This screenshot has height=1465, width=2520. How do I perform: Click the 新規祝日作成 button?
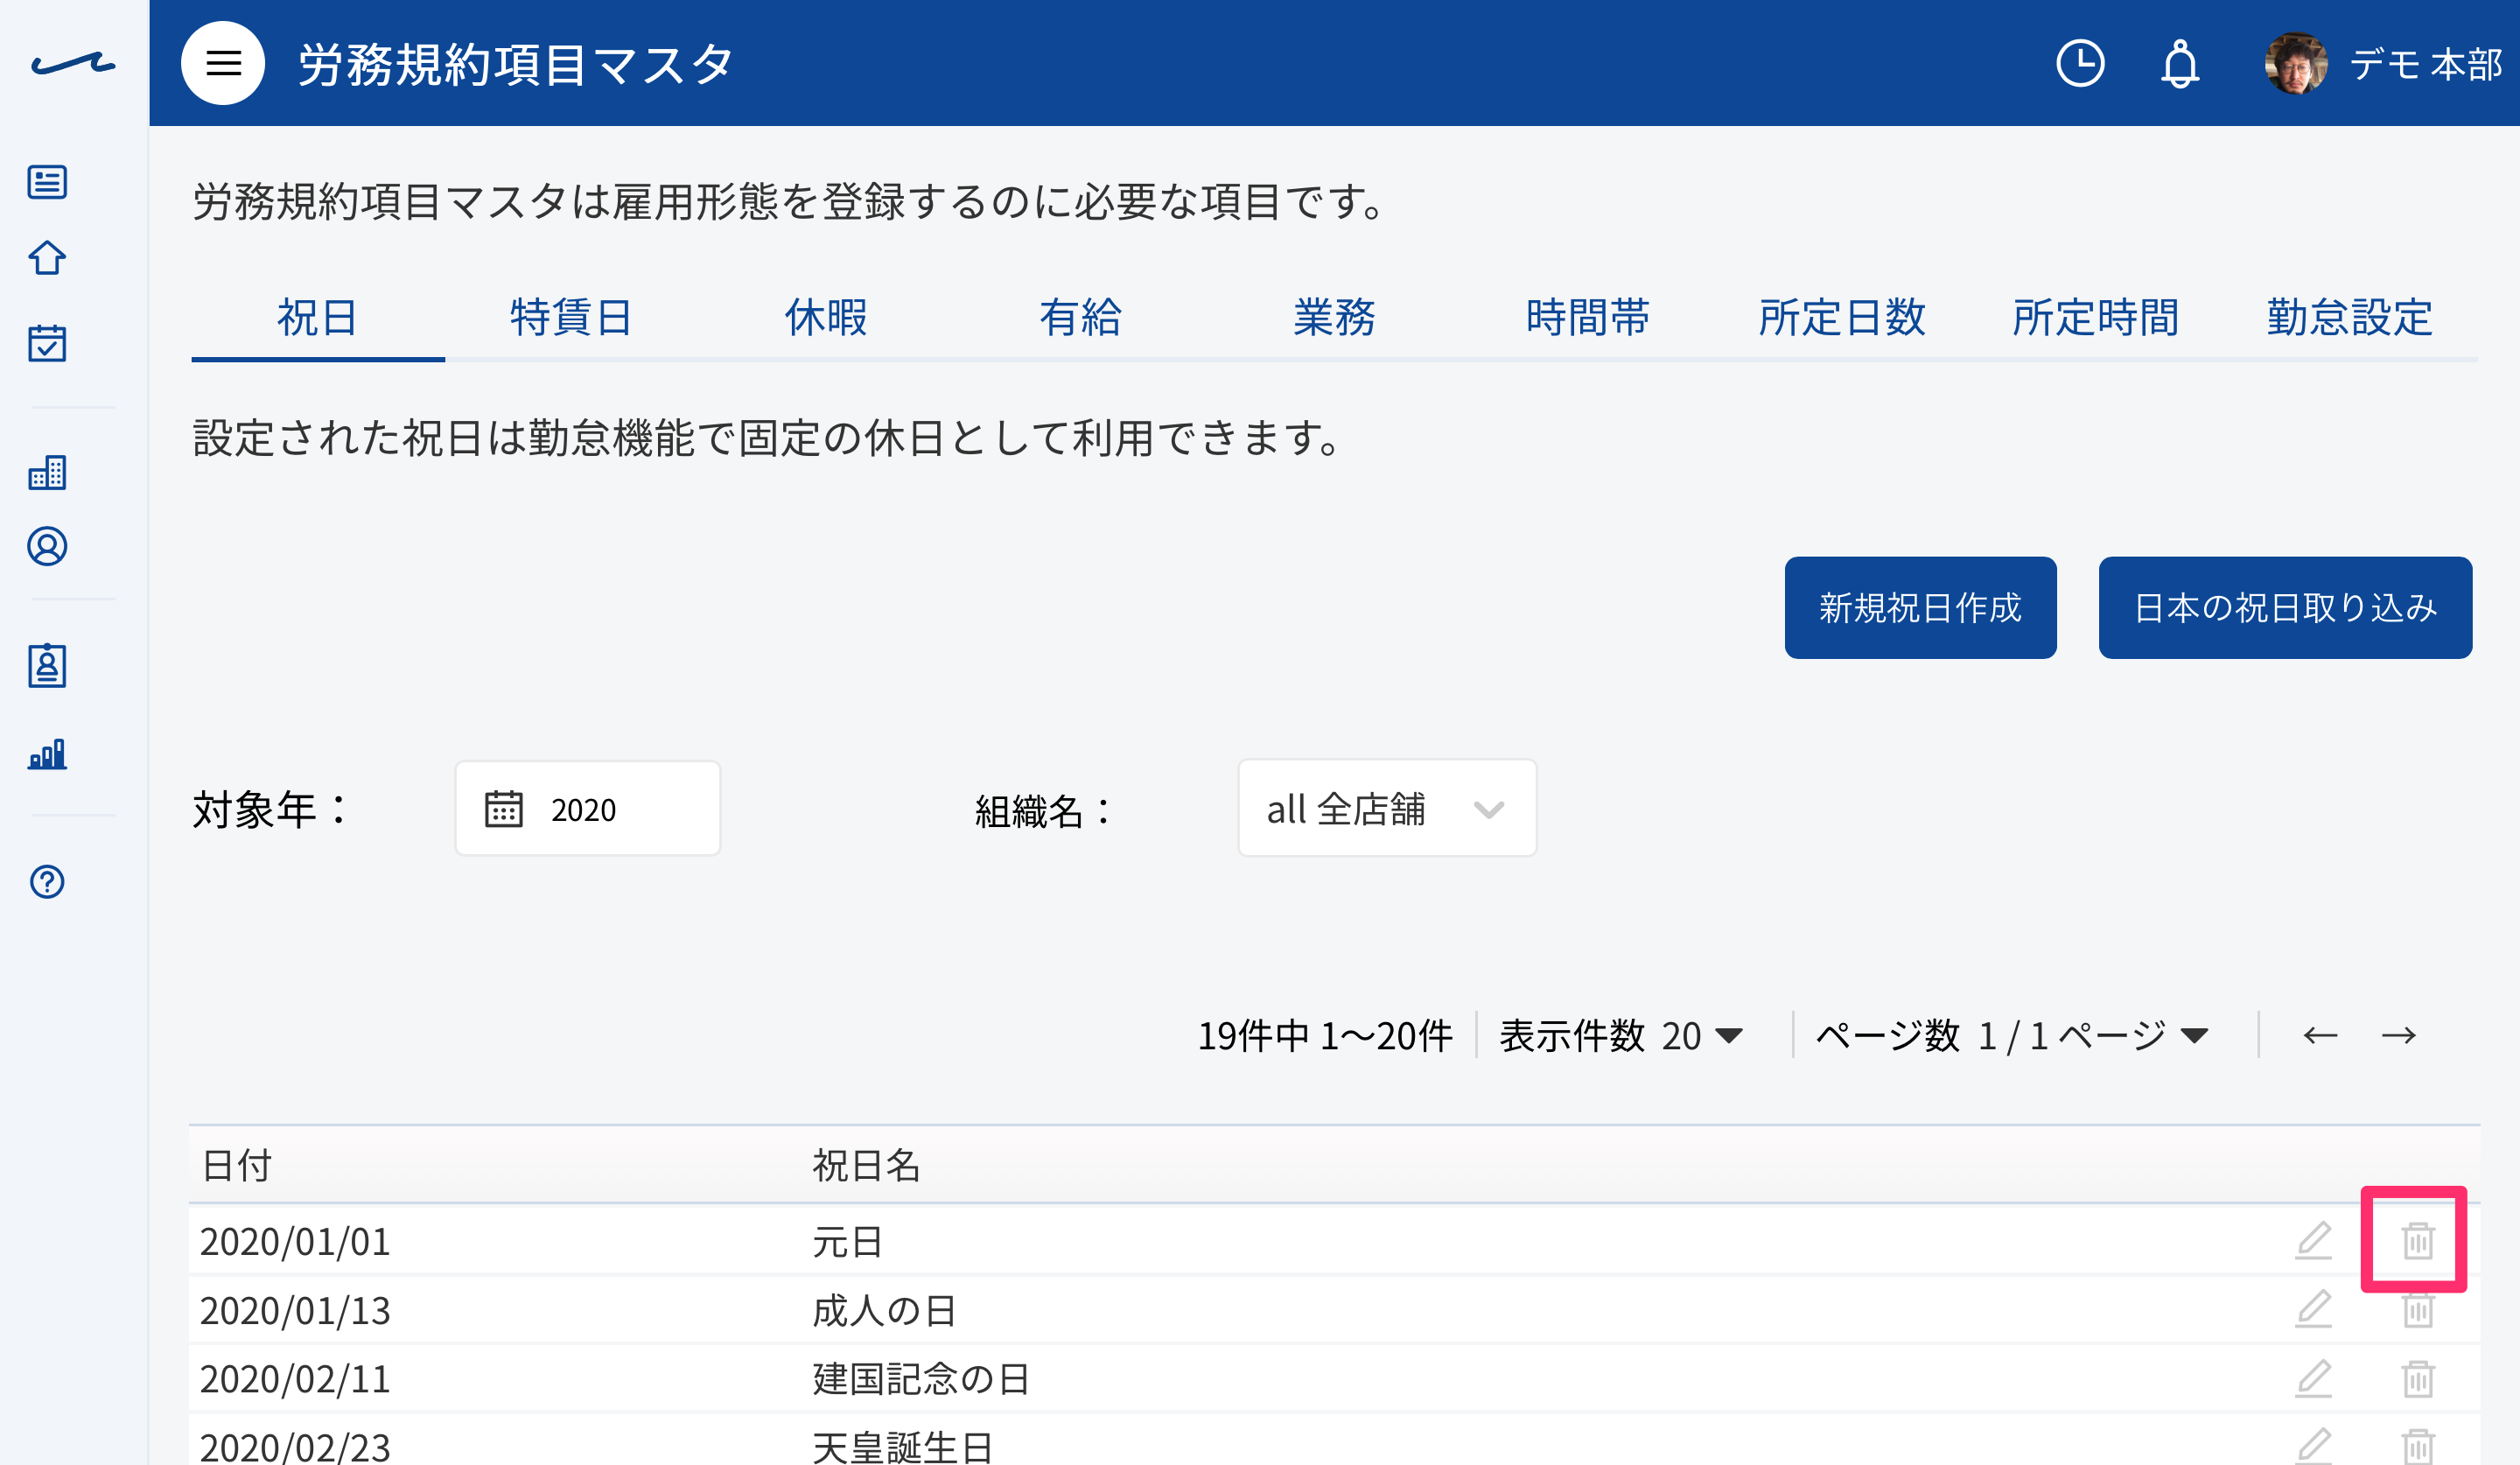1920,607
